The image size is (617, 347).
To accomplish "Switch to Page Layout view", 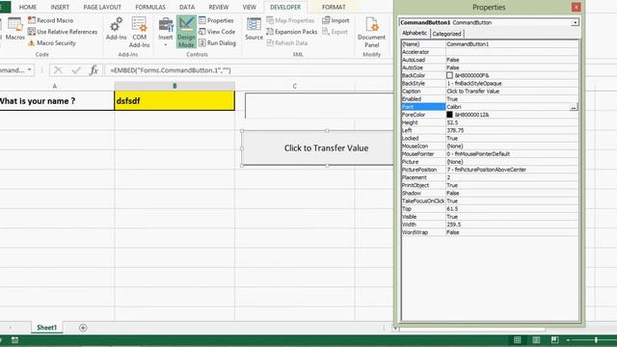I will 536,340.
